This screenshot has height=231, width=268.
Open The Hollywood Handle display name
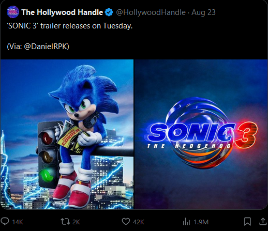pyautogui.click(x=62, y=12)
